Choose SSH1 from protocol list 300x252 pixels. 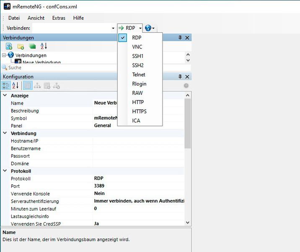tap(140, 56)
